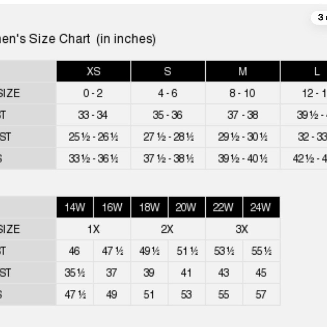Select the S size header cell
Viewport: 327px width, 327px height.
click(x=168, y=71)
